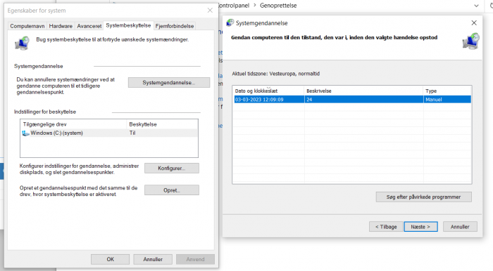
Task: Close the Egenskaber for system dialog
Action: point(210,11)
